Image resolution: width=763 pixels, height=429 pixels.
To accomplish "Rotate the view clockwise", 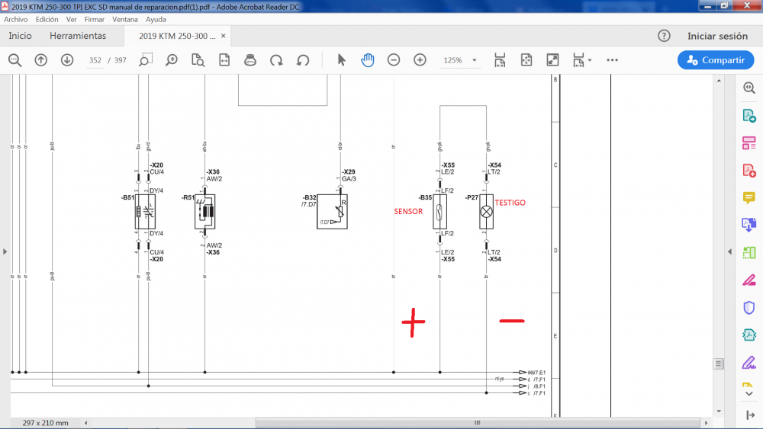I will coord(277,60).
